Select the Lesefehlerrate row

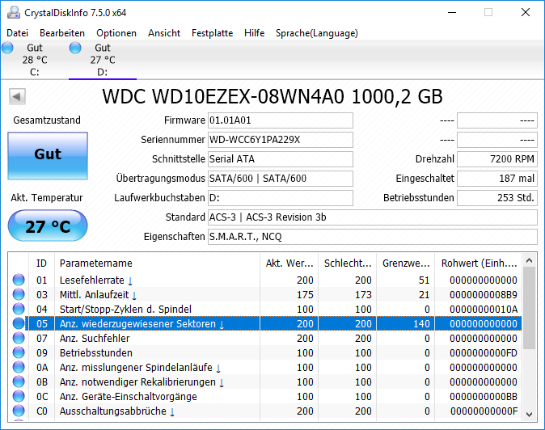265,280
